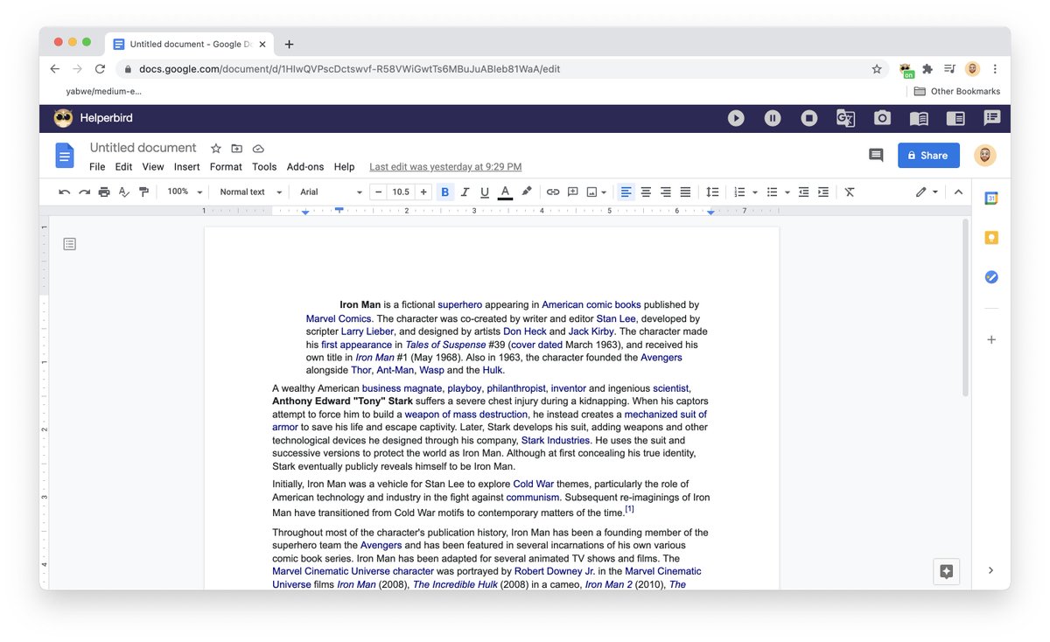
Task: Open Arial font dropdown
Action: (x=331, y=192)
